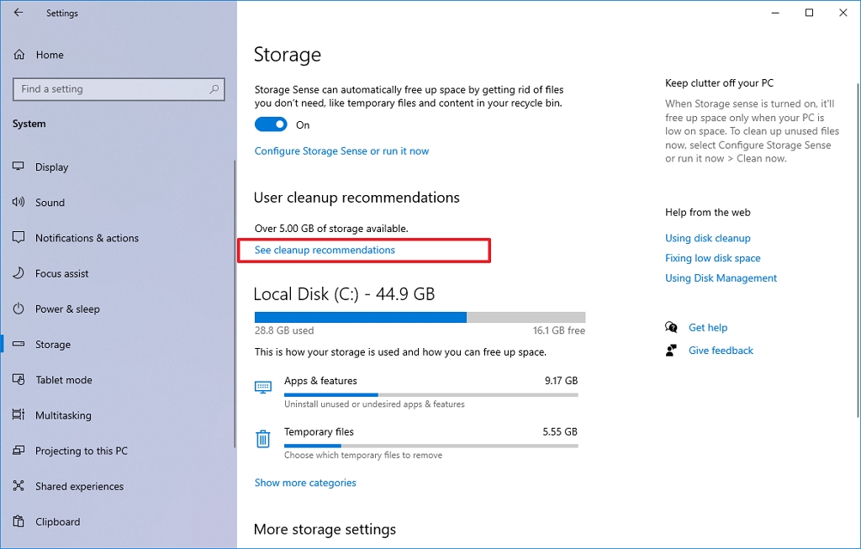Click the Tablet mode icon
861x549 pixels.
tap(18, 379)
